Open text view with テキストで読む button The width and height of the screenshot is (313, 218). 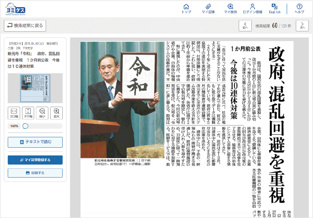coord(35,142)
